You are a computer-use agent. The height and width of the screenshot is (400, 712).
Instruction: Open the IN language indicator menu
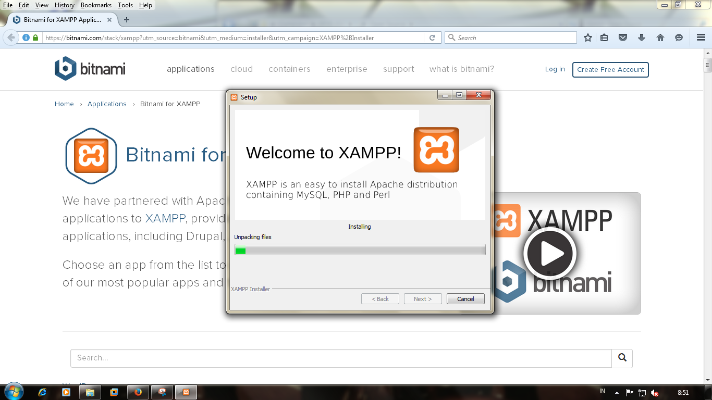601,391
